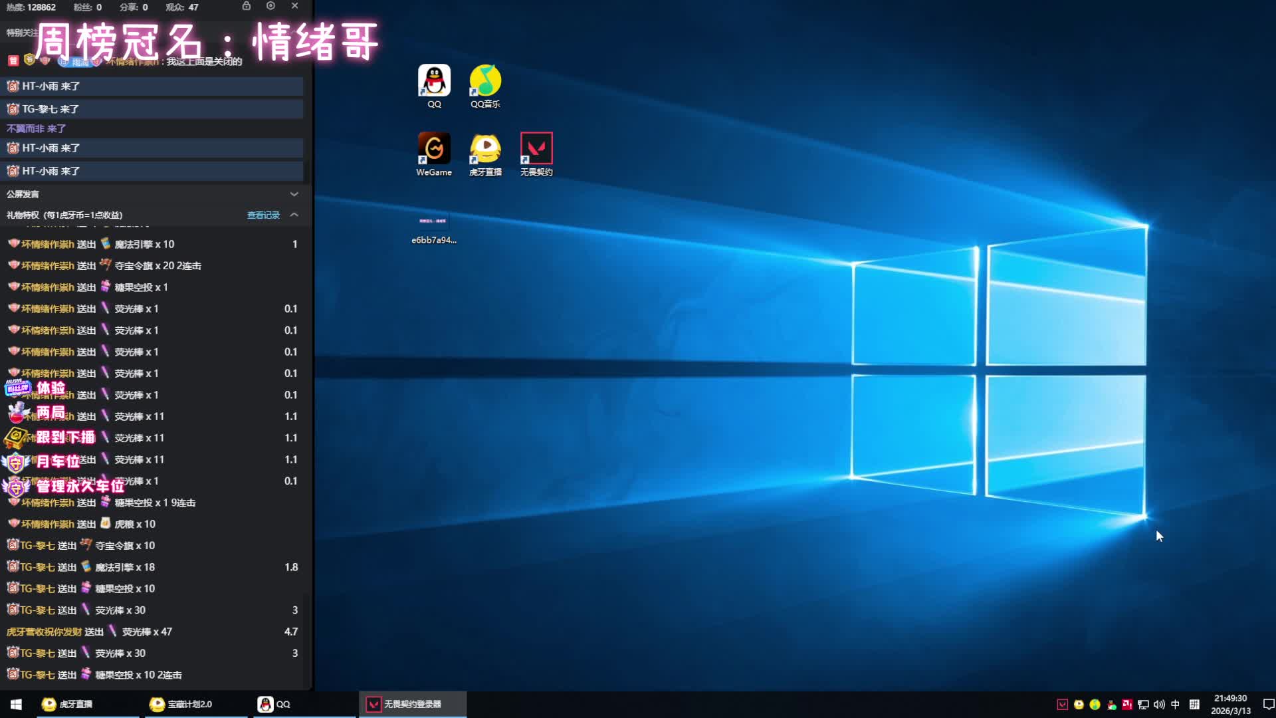Click the volume speaker tray icon

pos(1159,705)
